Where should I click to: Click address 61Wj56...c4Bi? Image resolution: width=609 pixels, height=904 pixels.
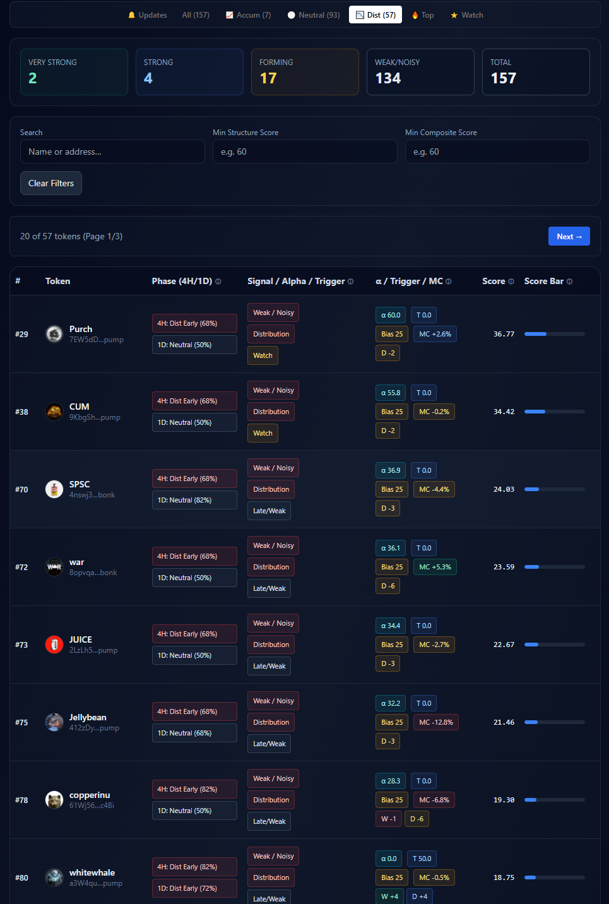point(92,806)
